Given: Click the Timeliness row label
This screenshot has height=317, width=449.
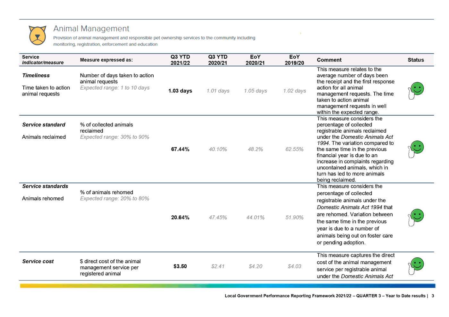Looking at the screenshot, I should 36,76.
